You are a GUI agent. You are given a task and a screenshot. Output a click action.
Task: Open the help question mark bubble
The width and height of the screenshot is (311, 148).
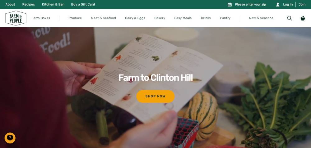[x=10, y=138]
